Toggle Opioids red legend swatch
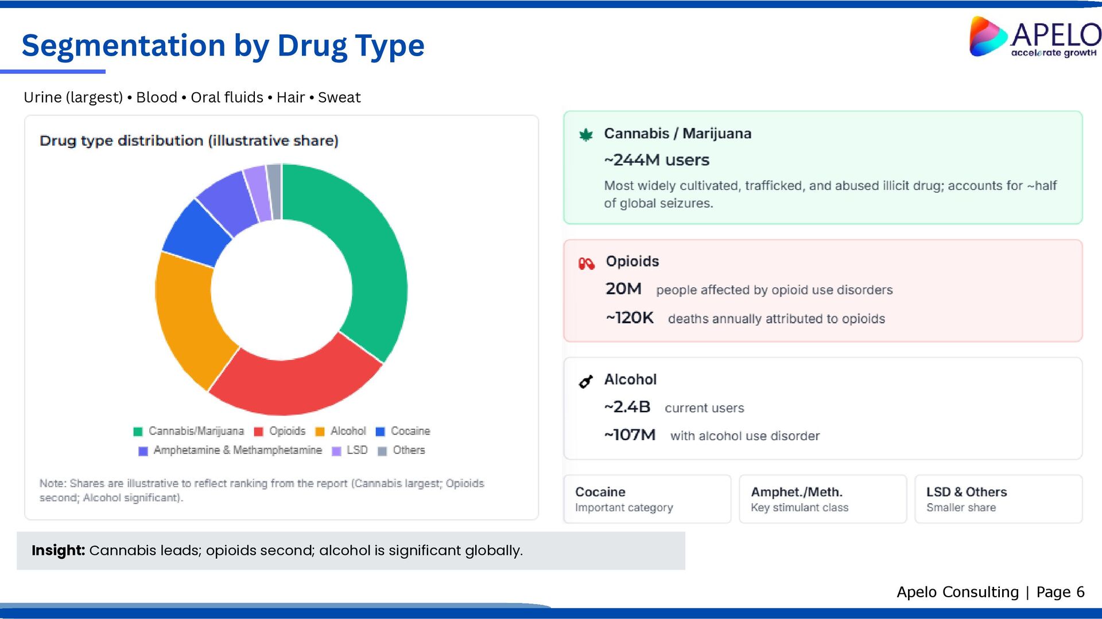Viewport: 1102px width, 619px height. (x=258, y=432)
